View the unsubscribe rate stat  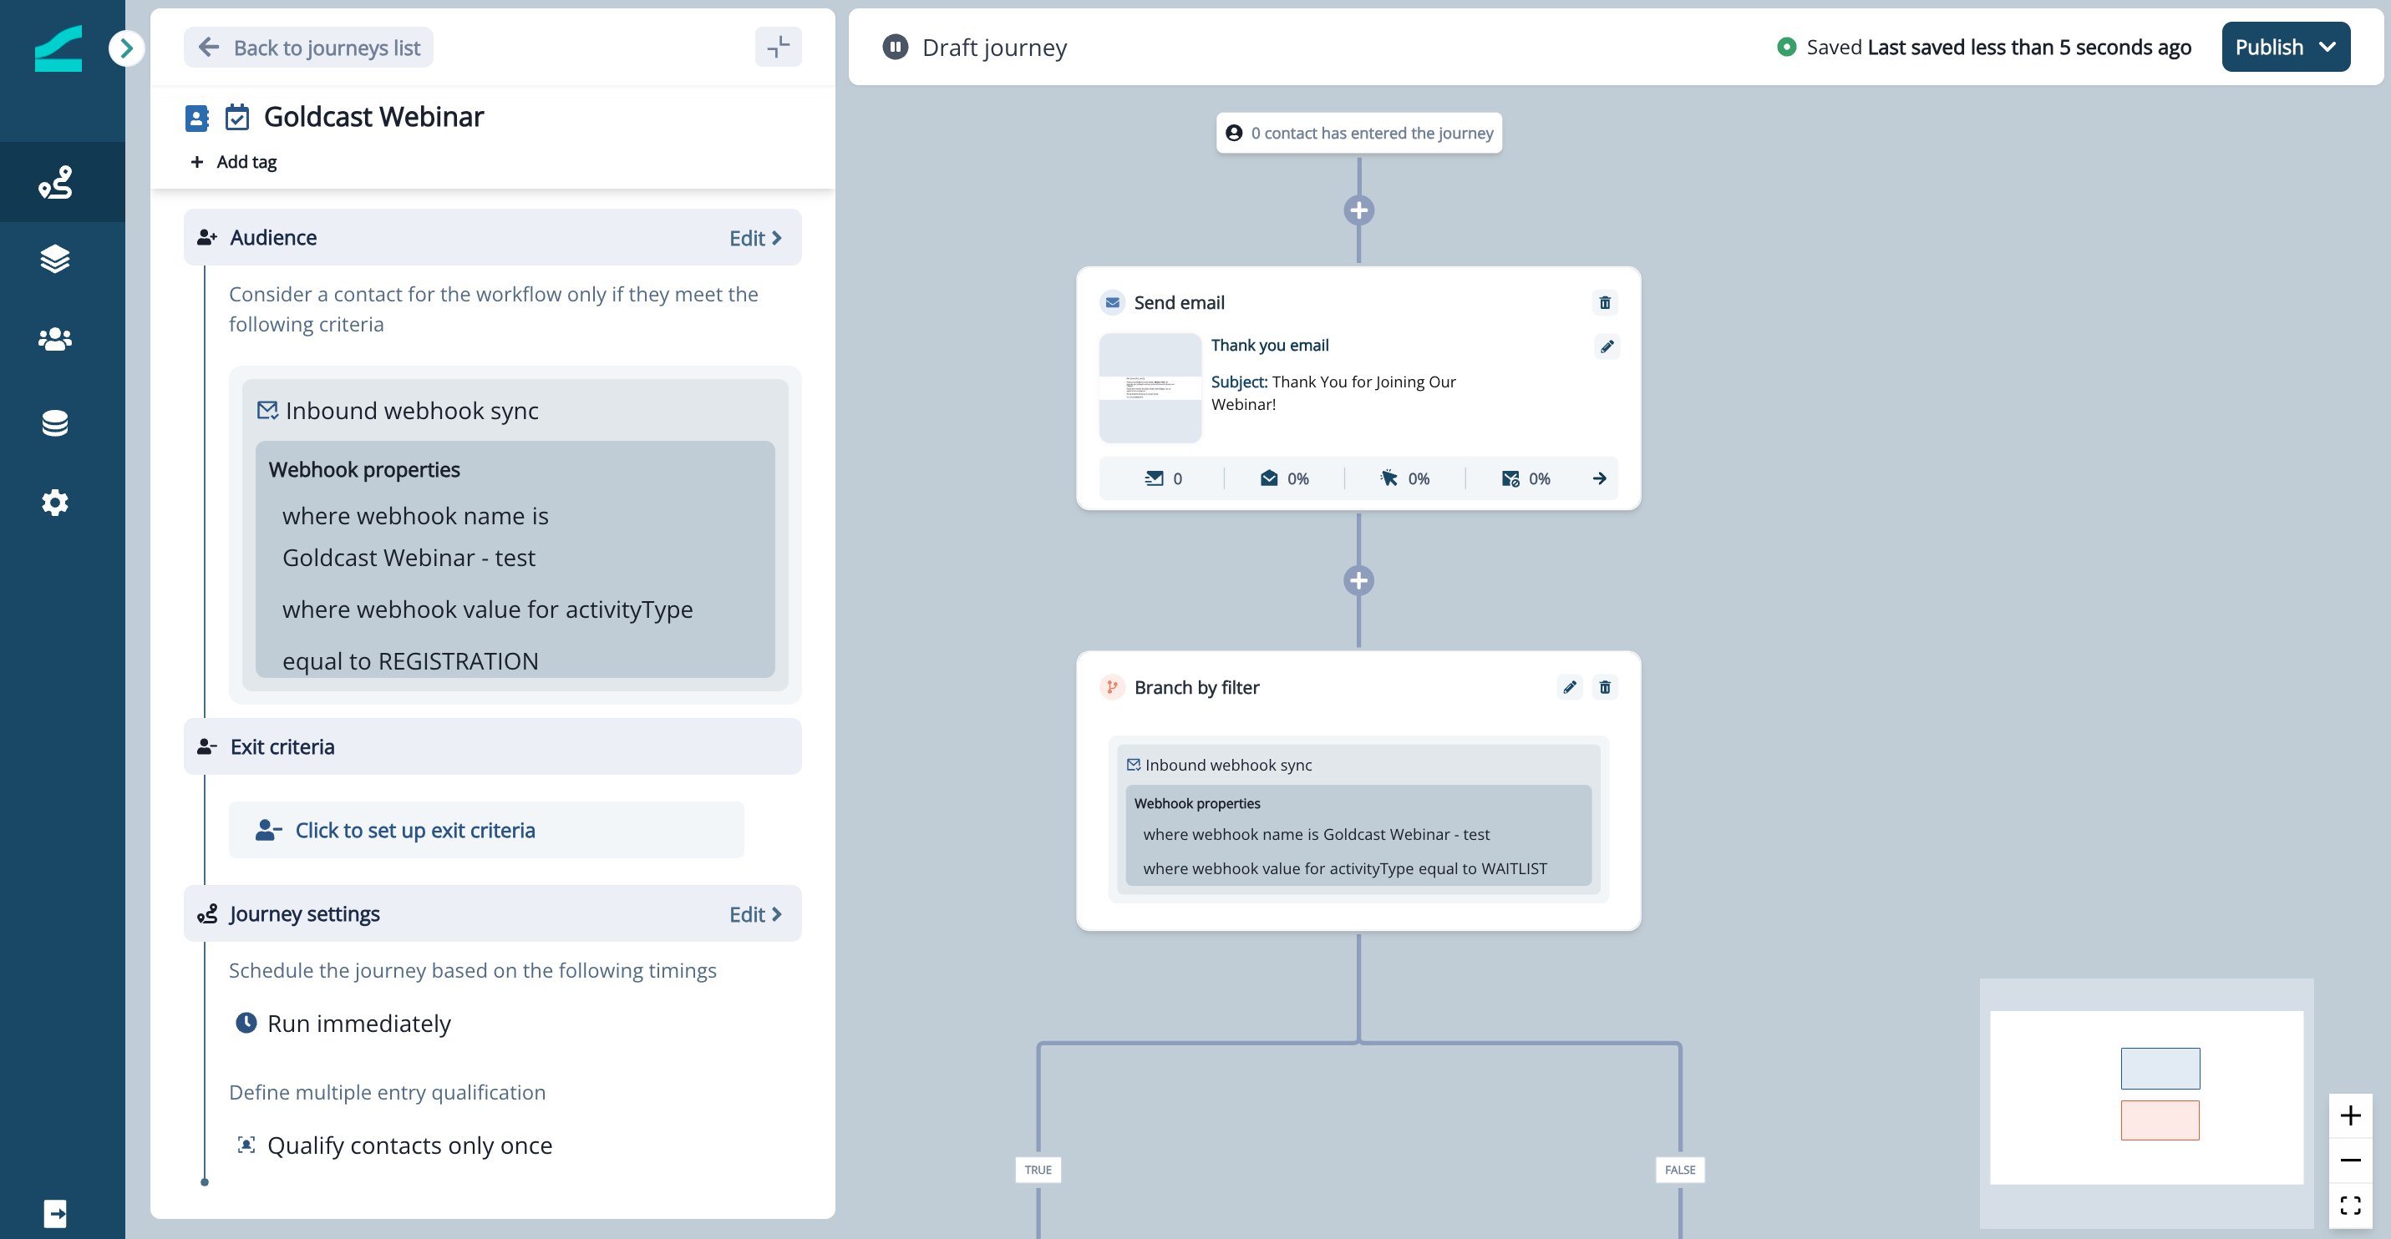[1526, 478]
